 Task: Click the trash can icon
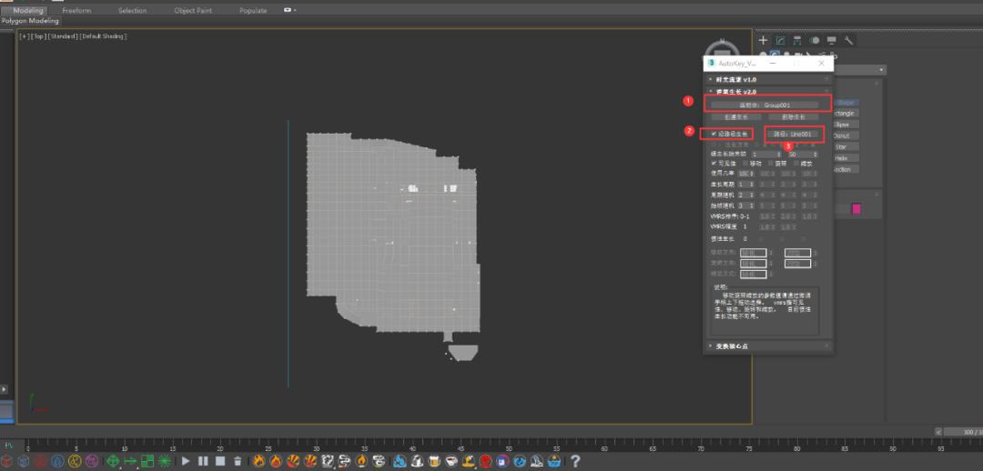click(x=238, y=461)
